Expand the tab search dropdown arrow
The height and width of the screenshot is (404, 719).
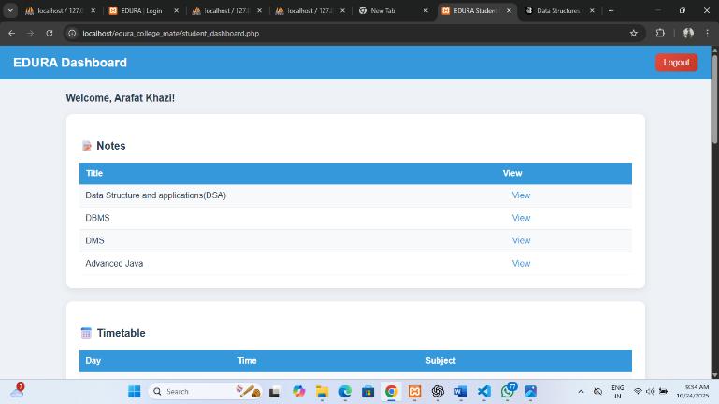click(10, 10)
